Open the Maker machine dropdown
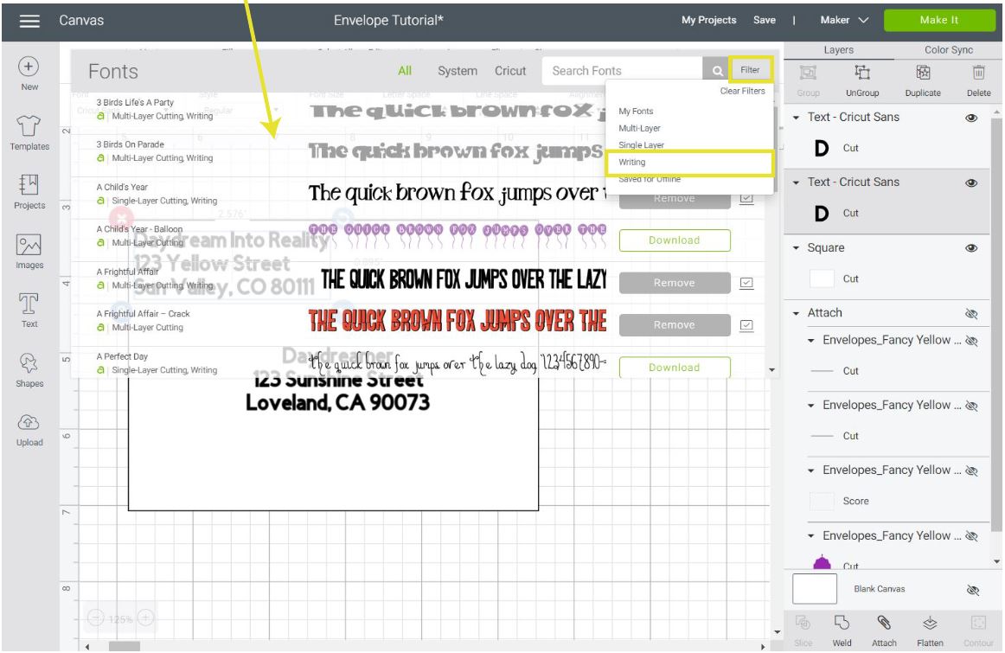The height and width of the screenshot is (653, 1005). 844,20
